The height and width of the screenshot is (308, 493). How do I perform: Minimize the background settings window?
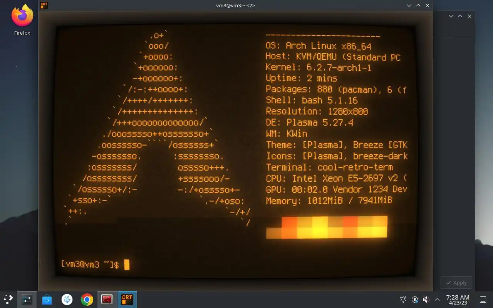(451, 16)
